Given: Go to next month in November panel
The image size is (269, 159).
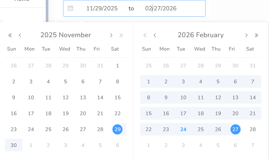Looking at the screenshot, I should point(111,35).
